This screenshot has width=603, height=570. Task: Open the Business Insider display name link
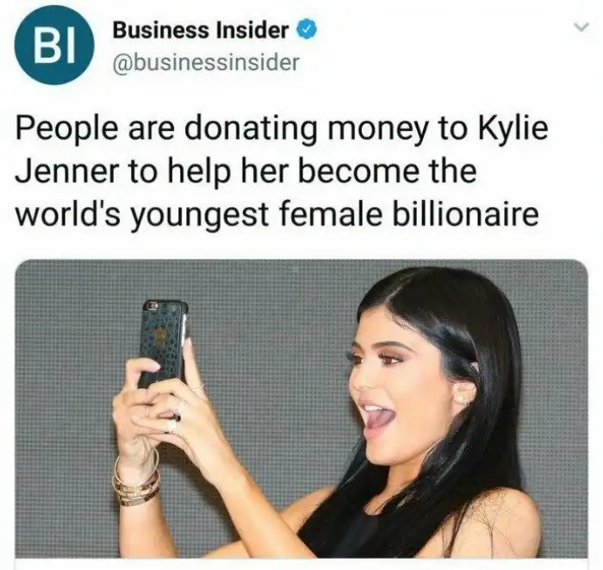click(x=201, y=30)
